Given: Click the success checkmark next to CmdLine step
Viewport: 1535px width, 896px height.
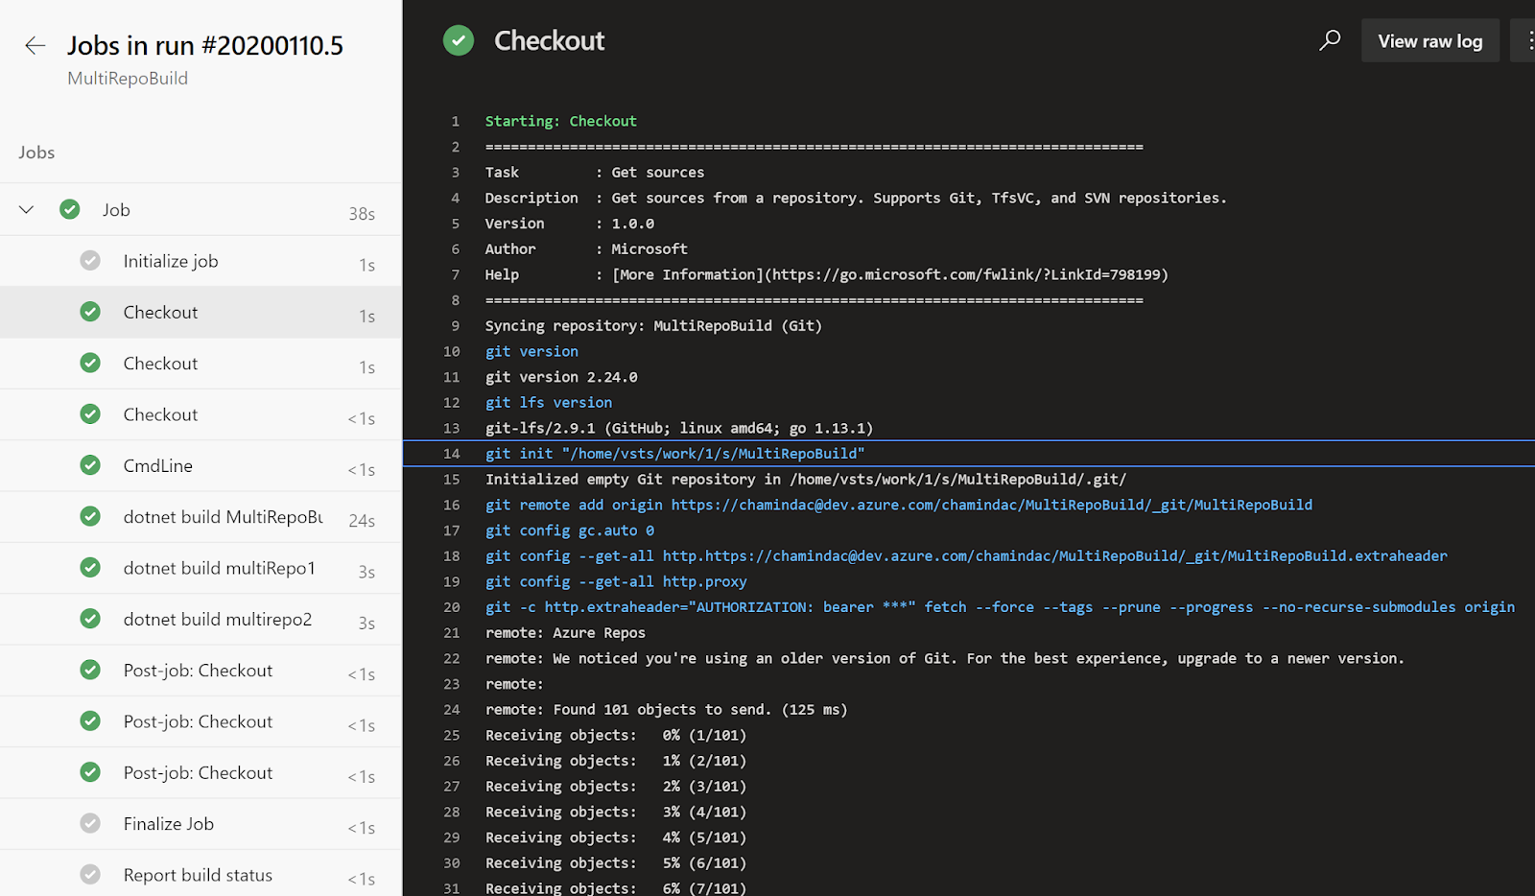Looking at the screenshot, I should (89, 465).
